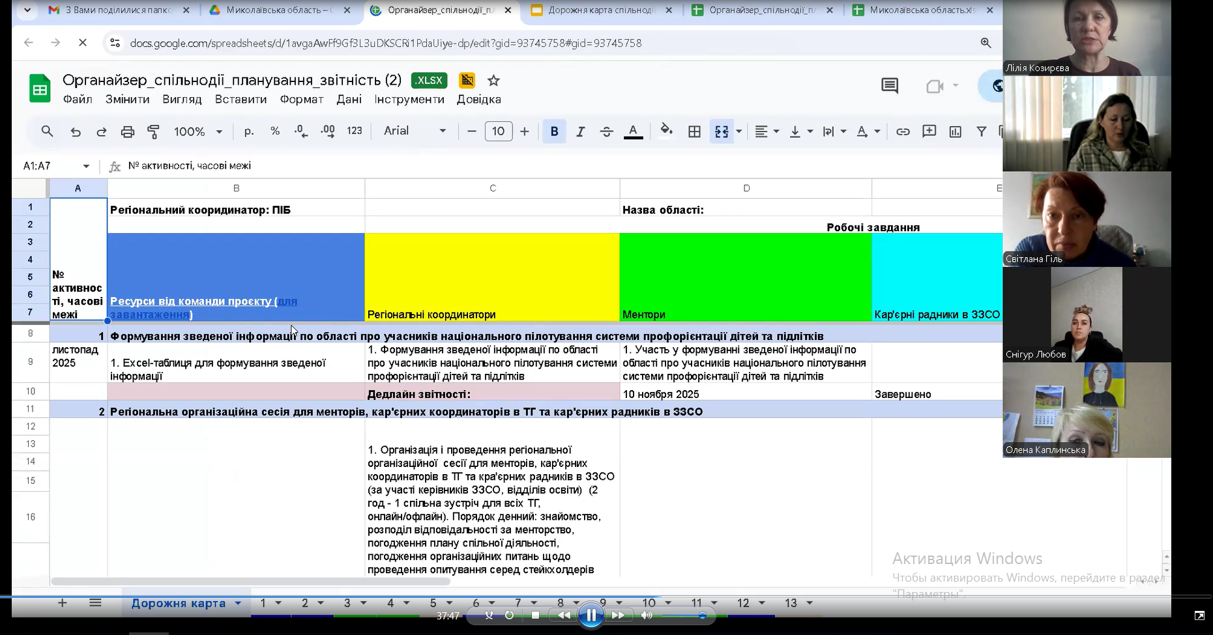Open the comment history icon
The width and height of the screenshot is (1213, 635).
tap(890, 86)
